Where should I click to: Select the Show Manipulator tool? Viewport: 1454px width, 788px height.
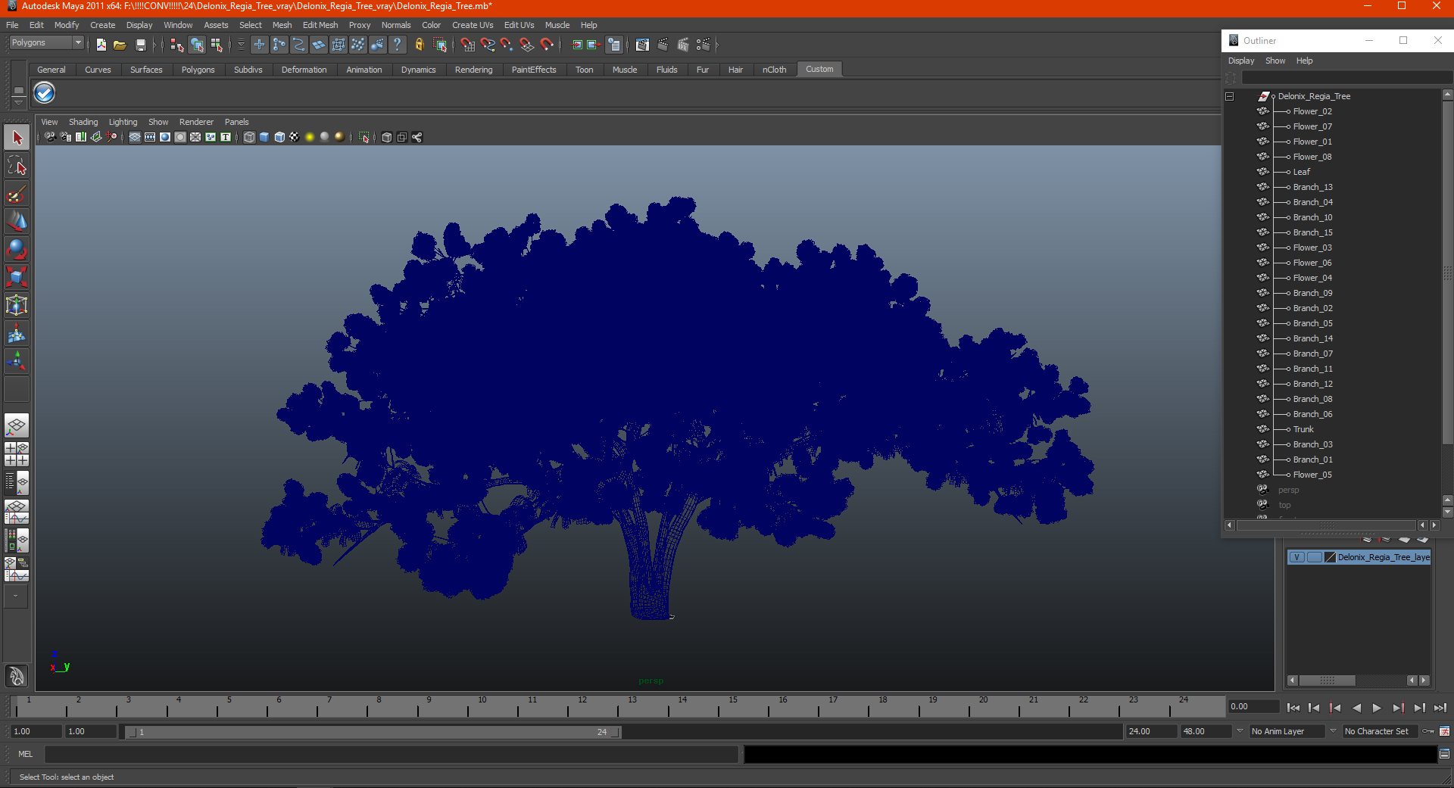[x=17, y=362]
